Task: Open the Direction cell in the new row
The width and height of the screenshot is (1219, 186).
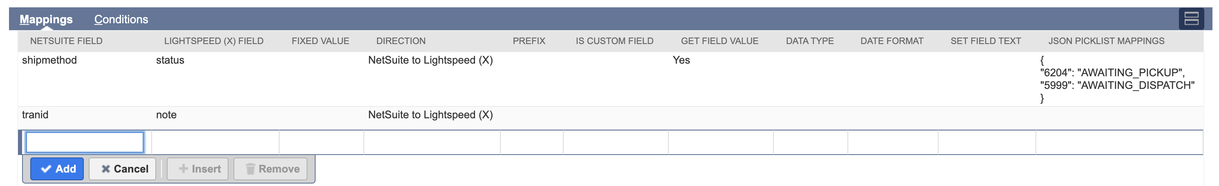Action: point(432,142)
